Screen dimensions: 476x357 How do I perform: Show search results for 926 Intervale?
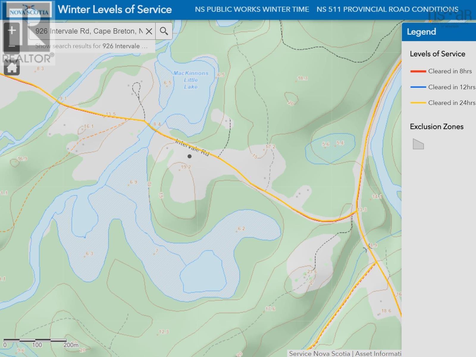point(92,46)
